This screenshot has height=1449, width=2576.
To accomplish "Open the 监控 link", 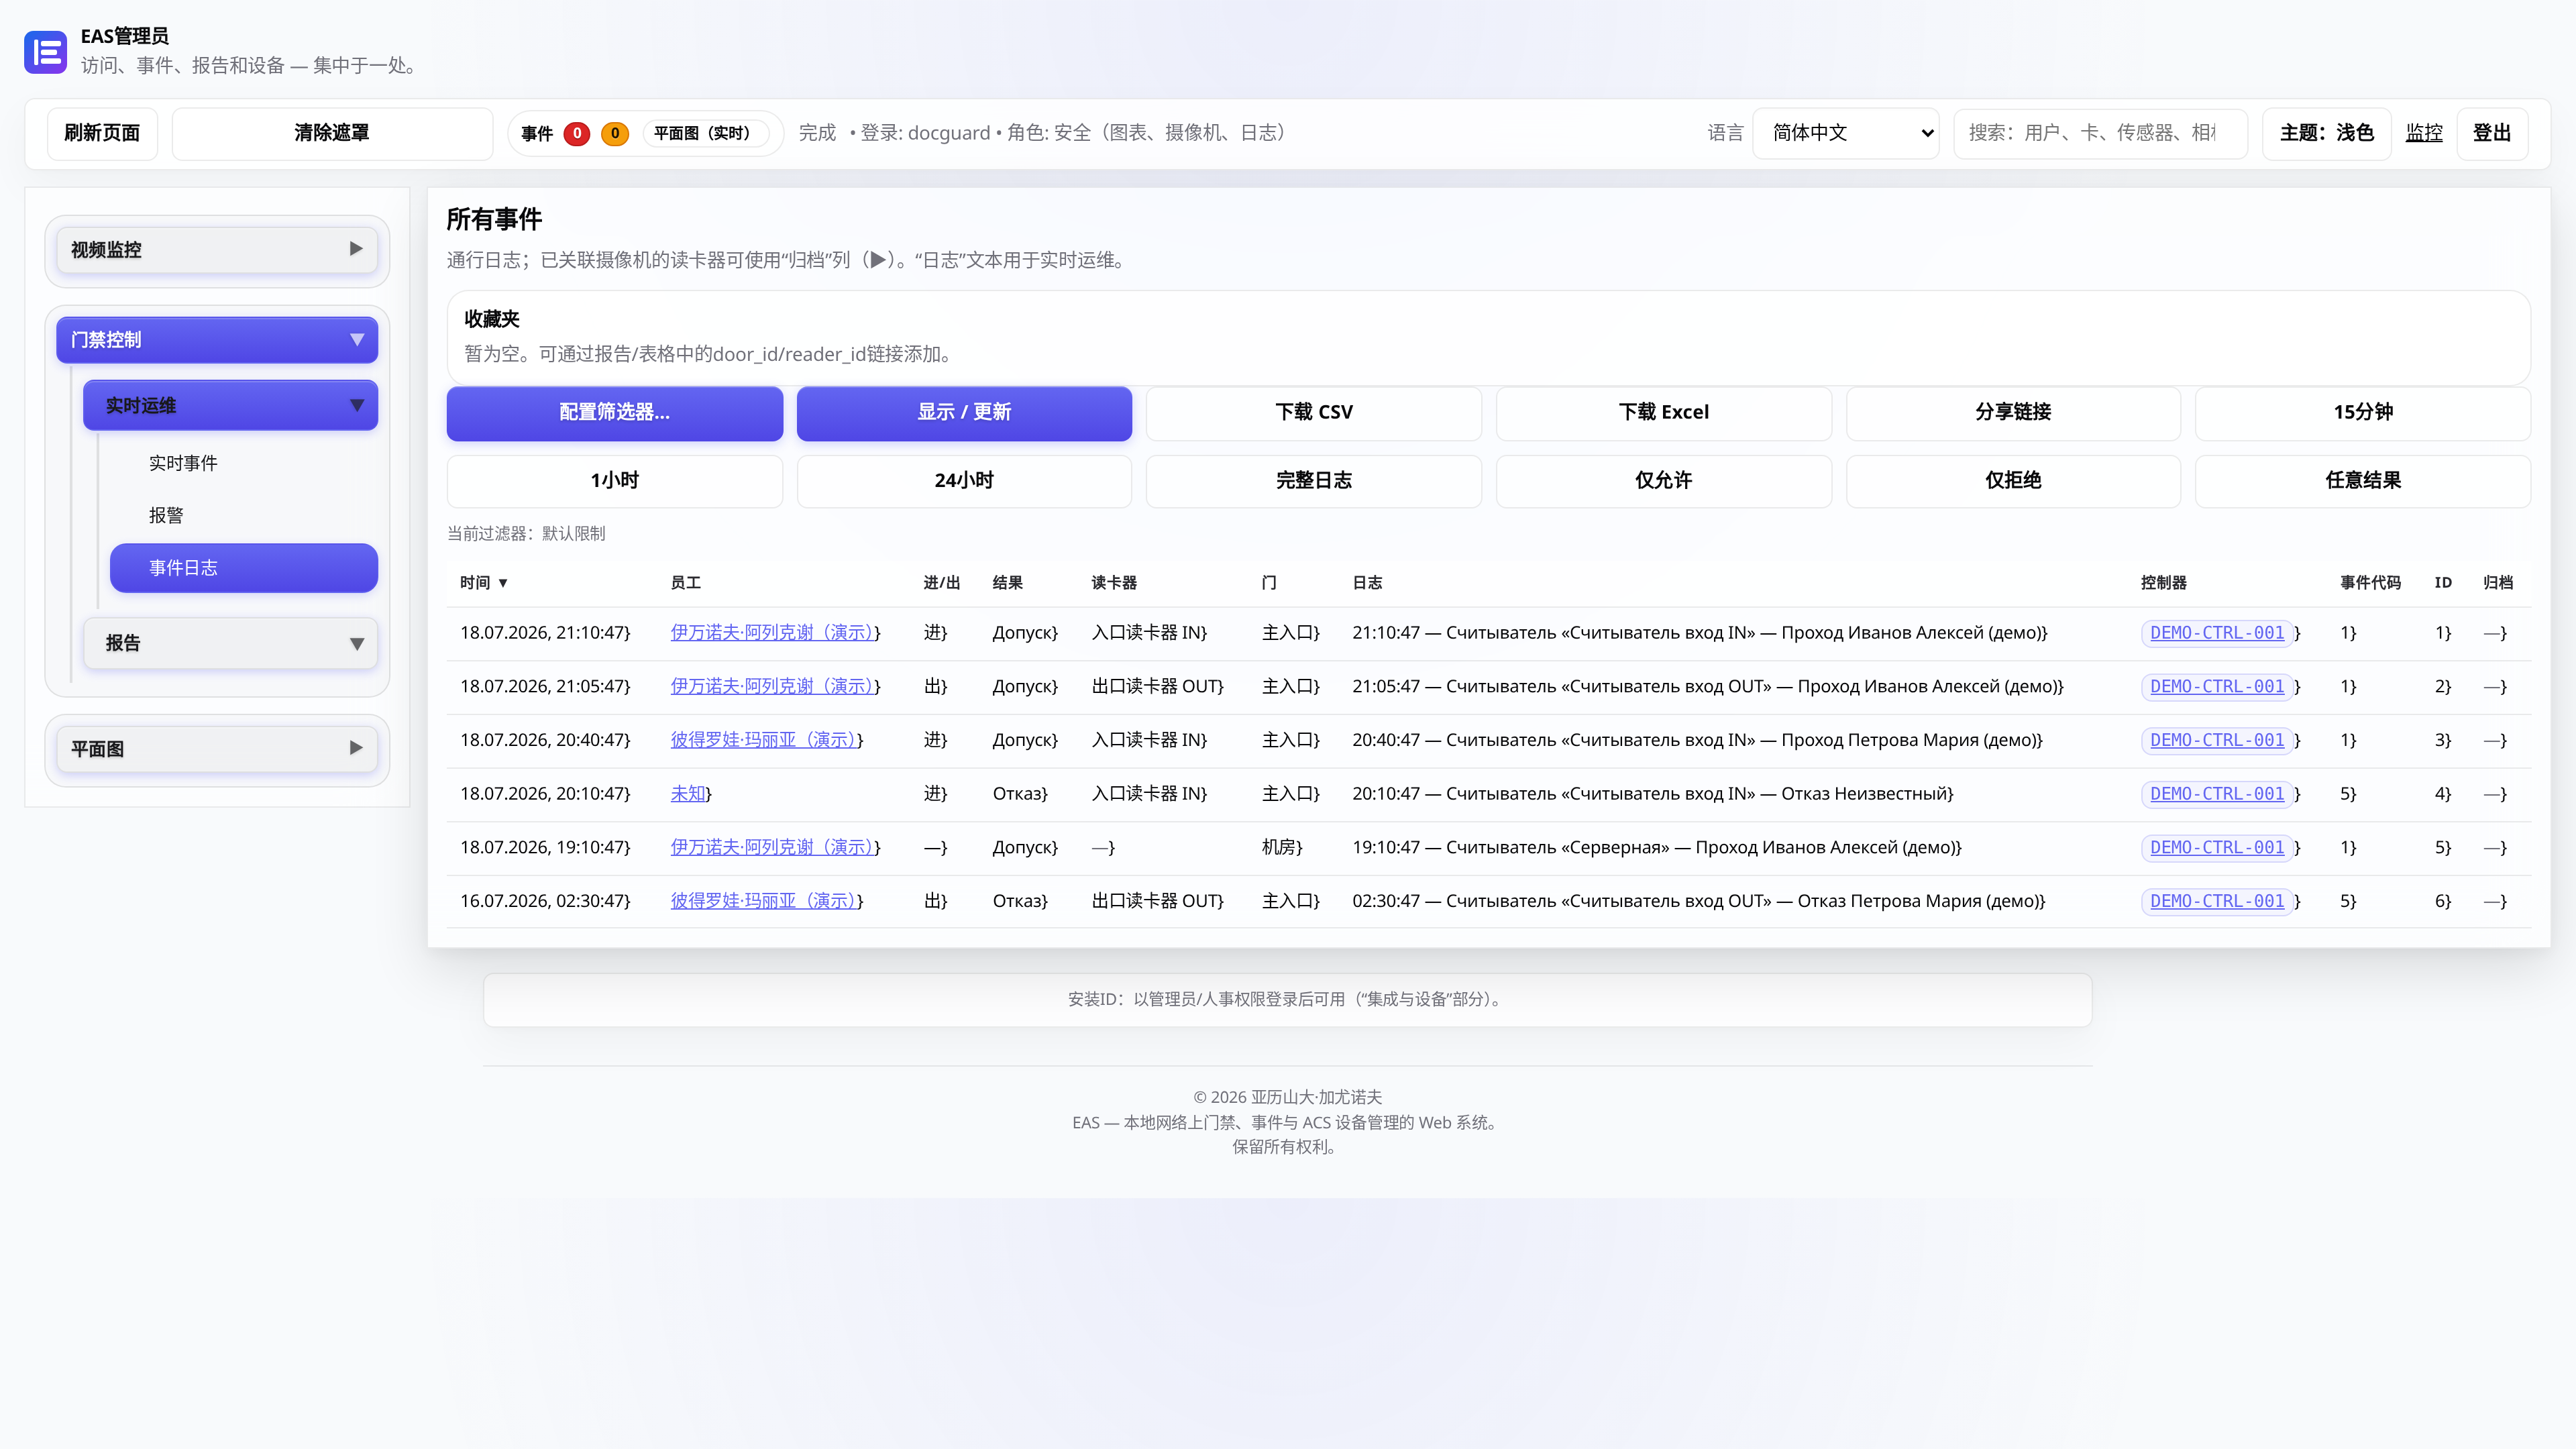I will coord(2424,133).
